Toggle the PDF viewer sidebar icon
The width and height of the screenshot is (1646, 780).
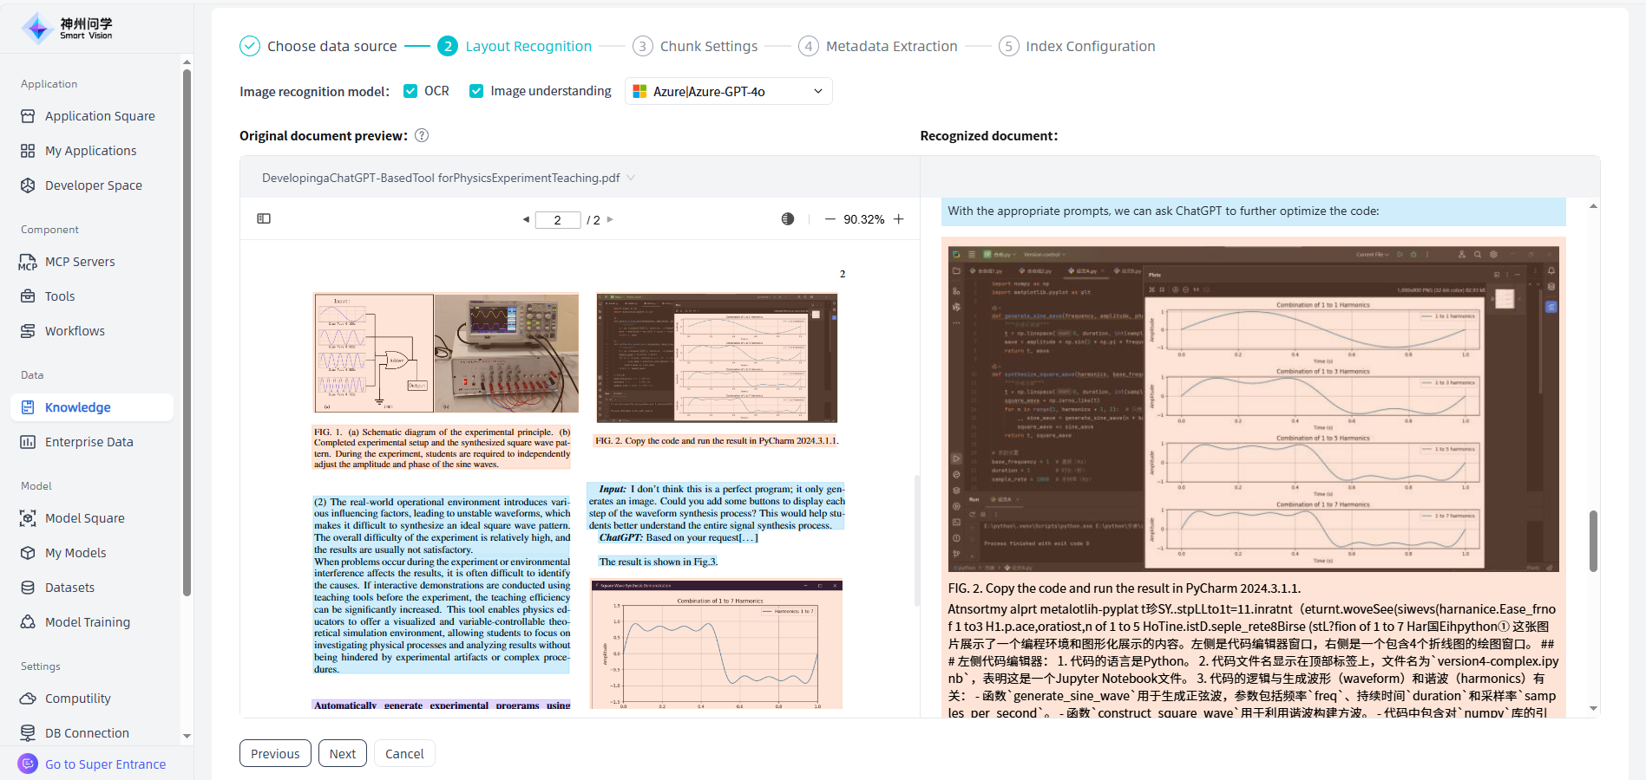tap(264, 219)
